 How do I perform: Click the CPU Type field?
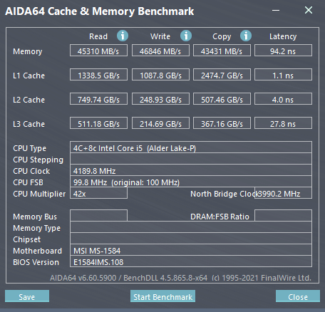pyautogui.click(x=191, y=147)
